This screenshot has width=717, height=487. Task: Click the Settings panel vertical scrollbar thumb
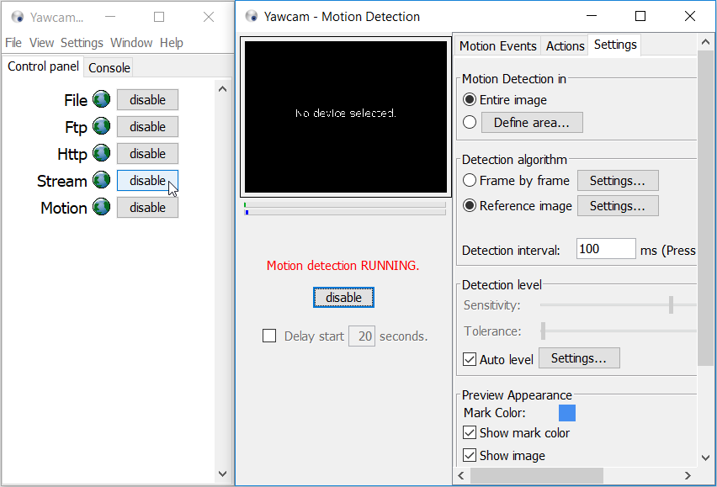pyautogui.click(x=705, y=208)
